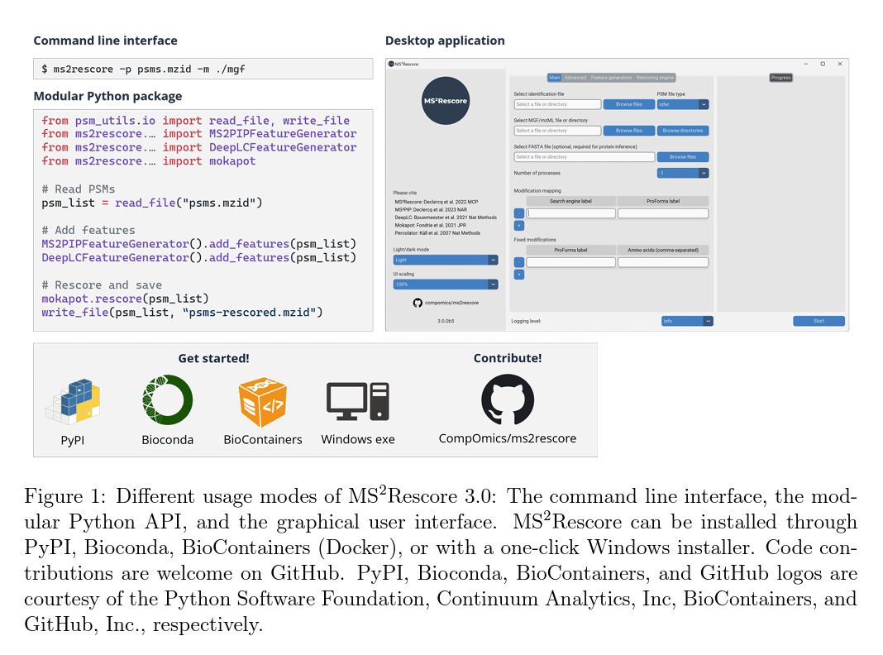Click the Start button
This screenshot has width=883, height=655.
click(x=819, y=321)
